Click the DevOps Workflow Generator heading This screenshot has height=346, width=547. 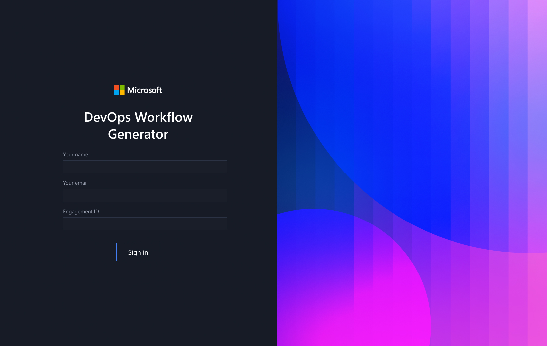(138, 125)
